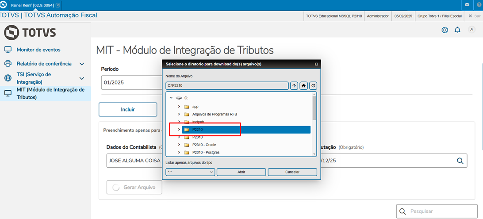This screenshot has height=219, width=483.
Task: Click the Gerar Arquivo button
Action: tap(134, 187)
